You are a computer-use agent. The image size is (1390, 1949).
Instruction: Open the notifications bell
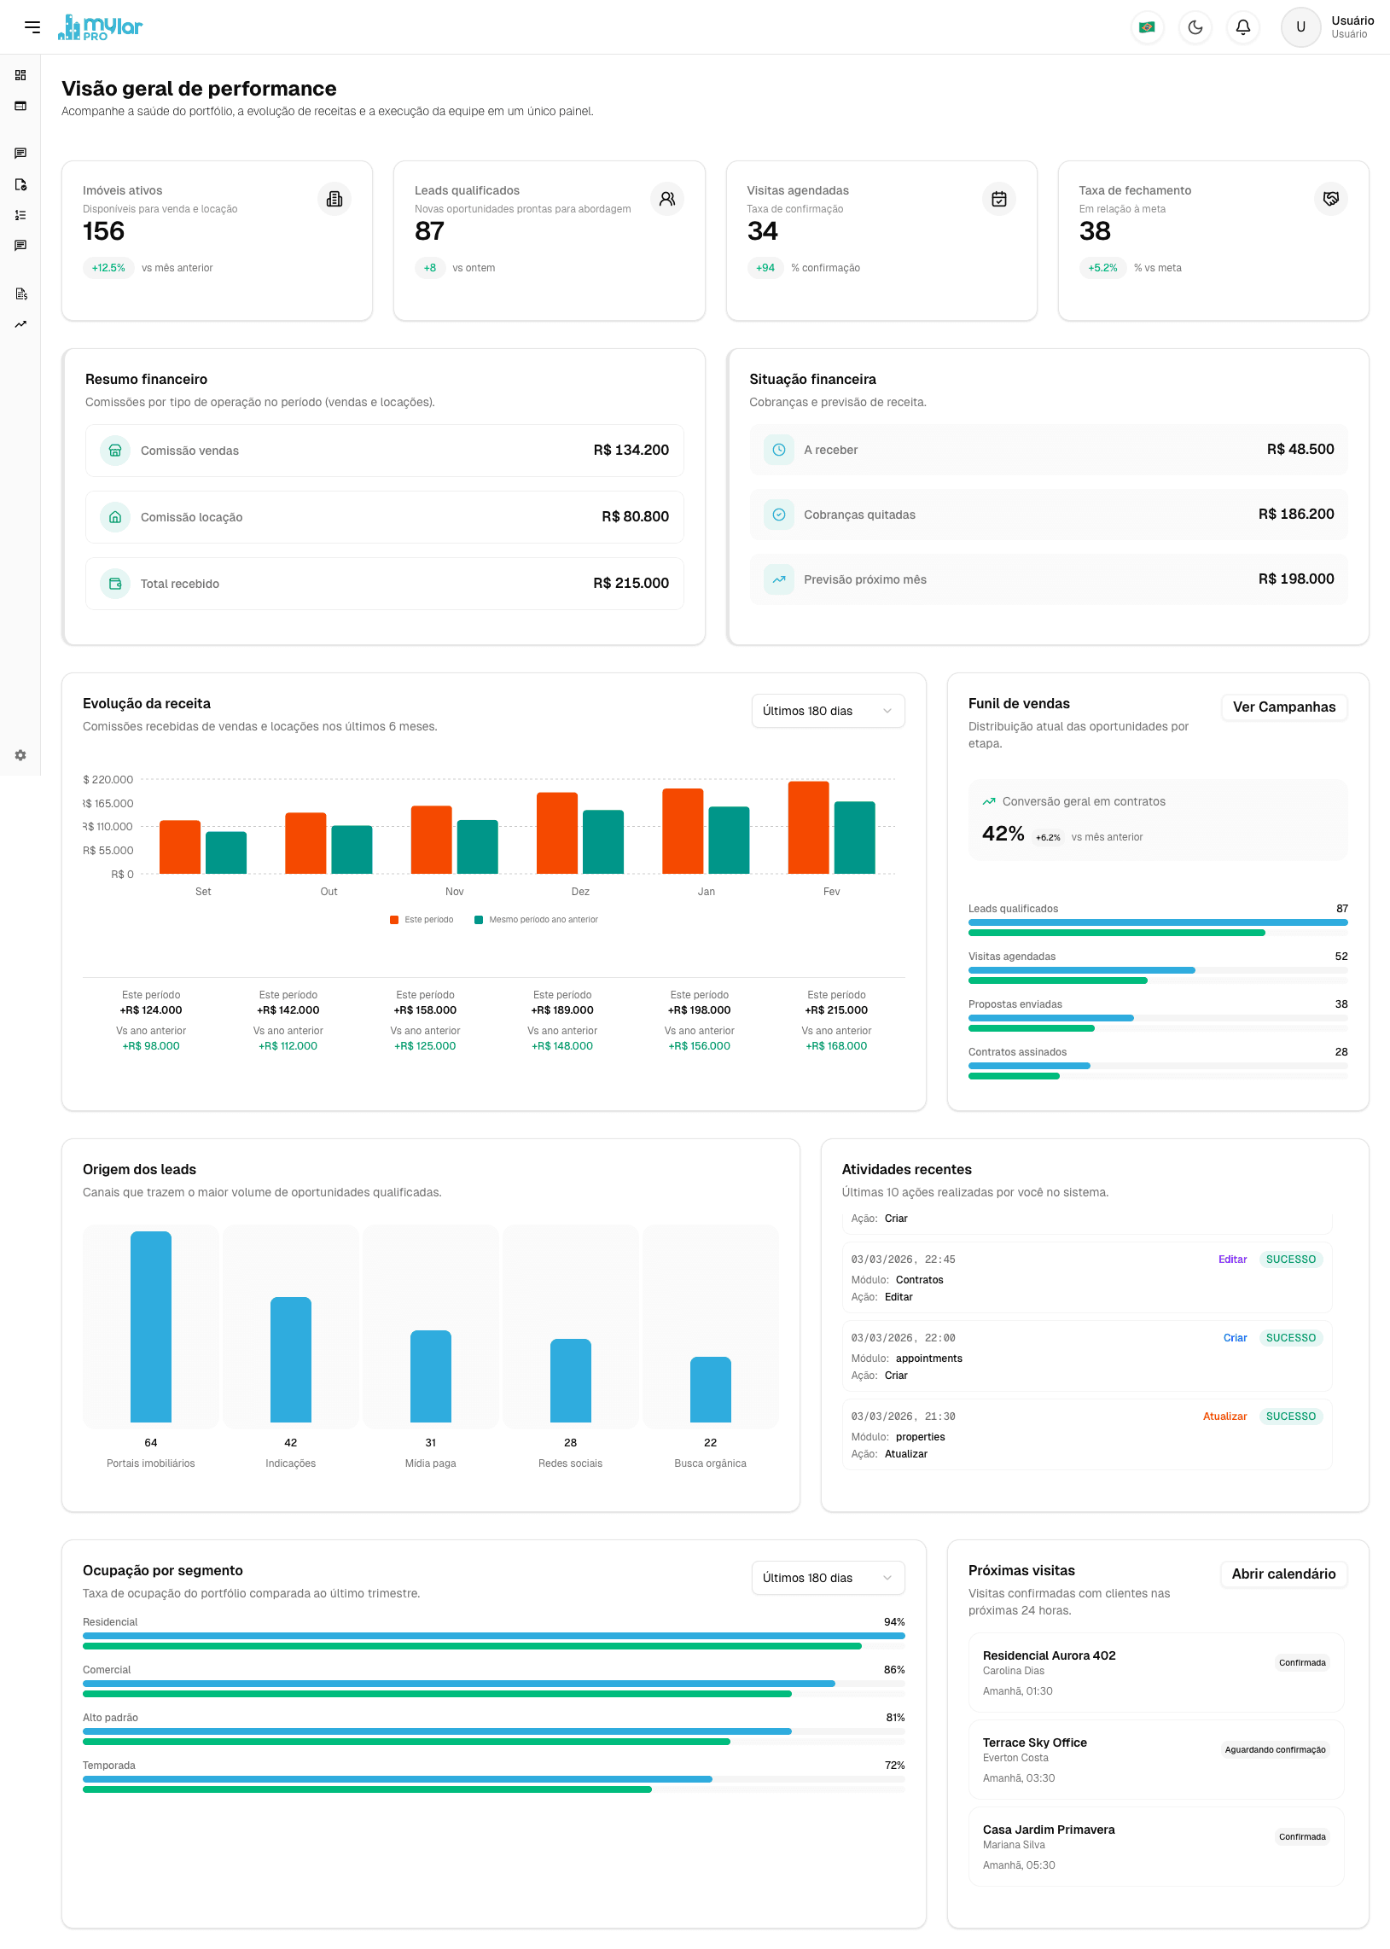tap(1242, 26)
